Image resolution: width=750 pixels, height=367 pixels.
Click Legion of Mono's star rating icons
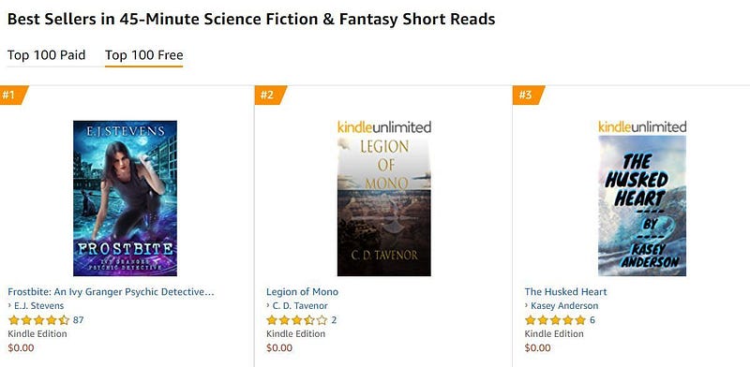coord(297,320)
